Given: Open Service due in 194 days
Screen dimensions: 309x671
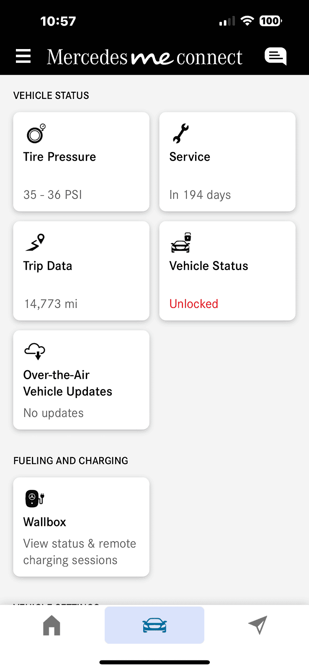Looking at the screenshot, I should tap(200, 195).
